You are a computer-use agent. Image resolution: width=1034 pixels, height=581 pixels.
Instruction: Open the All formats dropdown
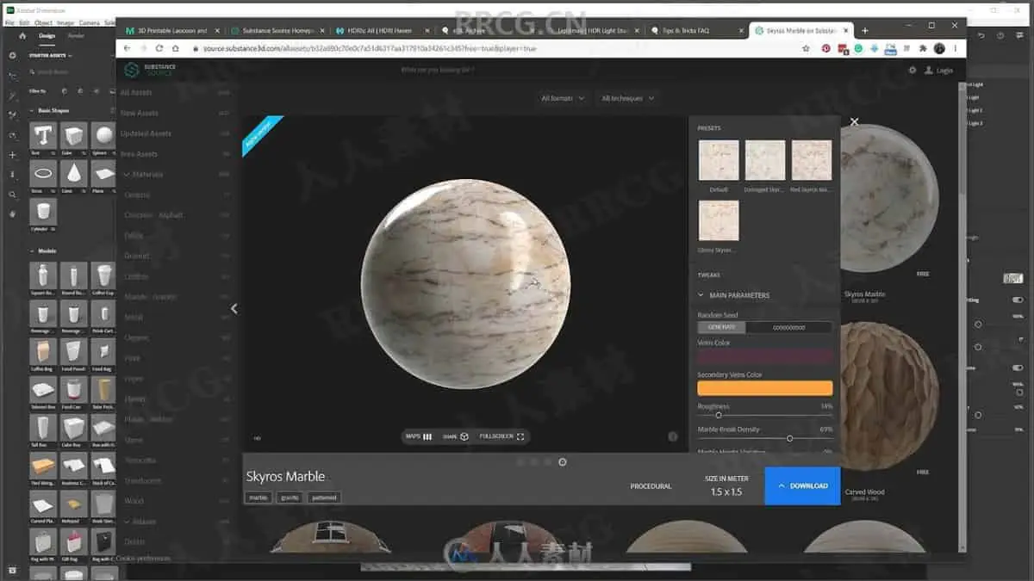(563, 98)
